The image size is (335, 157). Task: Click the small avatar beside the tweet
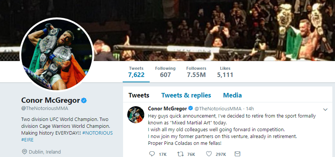coord(135,113)
